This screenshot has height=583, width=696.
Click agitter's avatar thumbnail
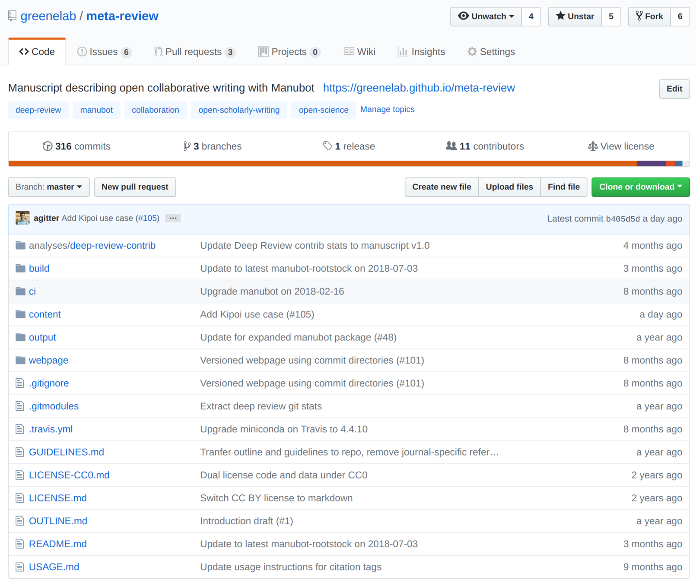(22, 218)
